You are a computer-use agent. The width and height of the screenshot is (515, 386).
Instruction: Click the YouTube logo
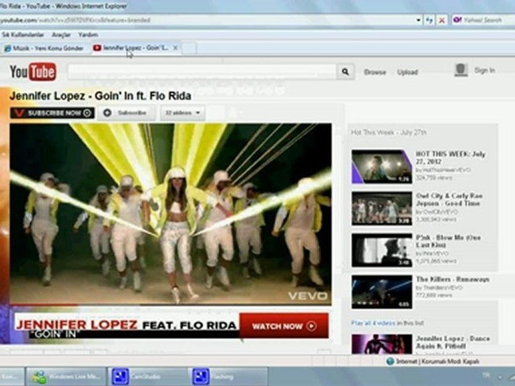[x=33, y=71]
